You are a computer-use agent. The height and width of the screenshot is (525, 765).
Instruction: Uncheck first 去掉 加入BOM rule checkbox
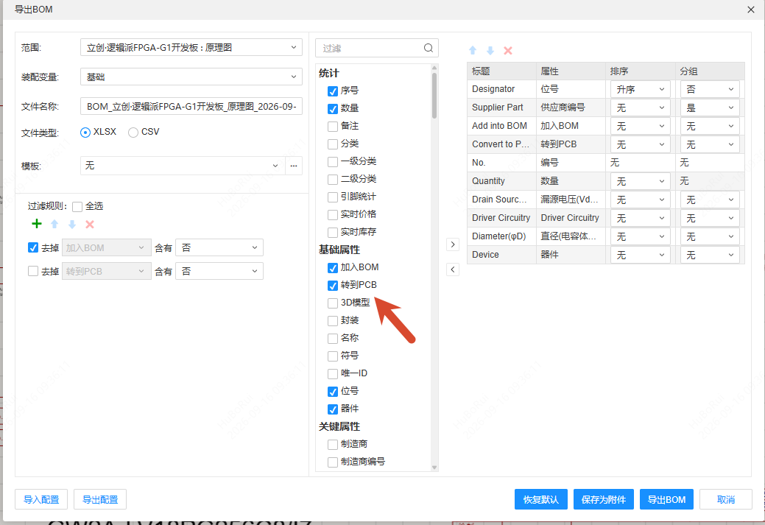click(33, 248)
